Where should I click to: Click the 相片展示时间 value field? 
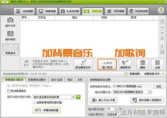click(111, 109)
